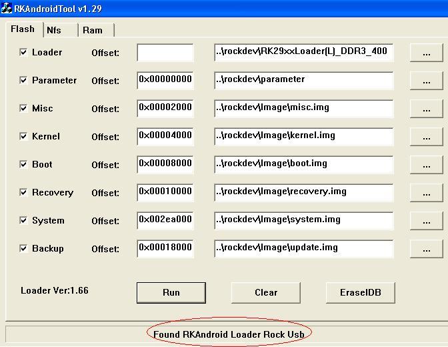448x347 pixels.
Task: Click the Backup offset field 0x00018000
Action: click(x=165, y=249)
